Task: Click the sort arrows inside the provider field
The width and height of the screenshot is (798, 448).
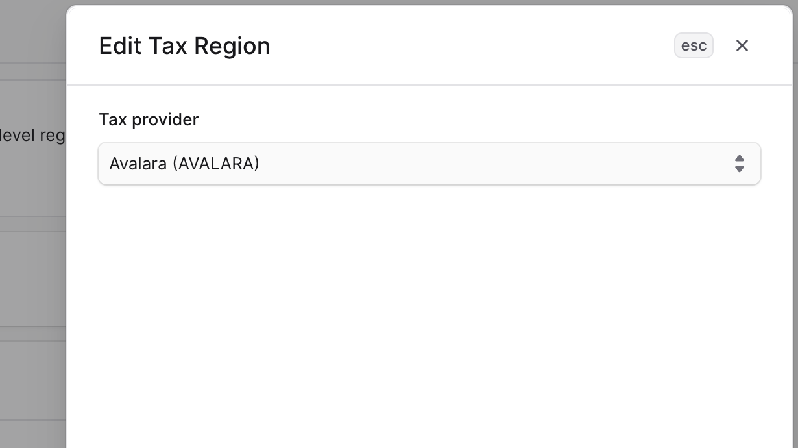Action: pyautogui.click(x=740, y=164)
